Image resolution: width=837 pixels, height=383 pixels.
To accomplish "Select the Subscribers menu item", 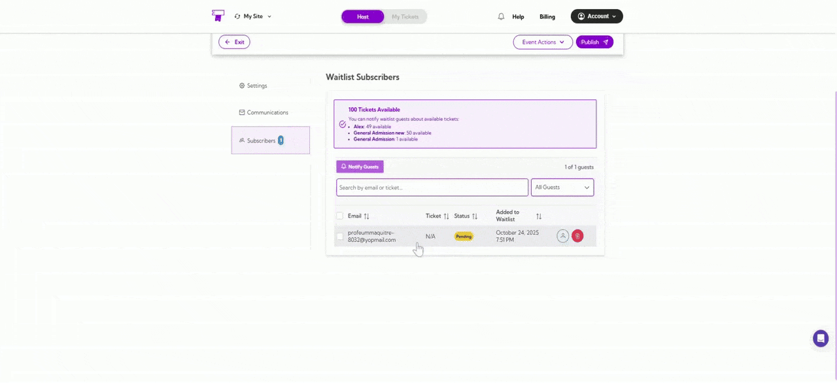I will (261, 141).
